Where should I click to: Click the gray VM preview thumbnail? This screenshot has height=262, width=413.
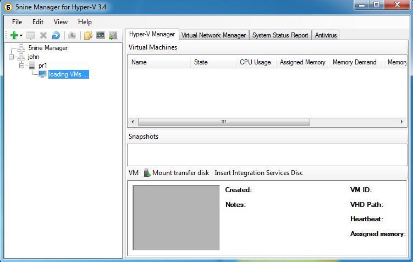tap(176, 218)
